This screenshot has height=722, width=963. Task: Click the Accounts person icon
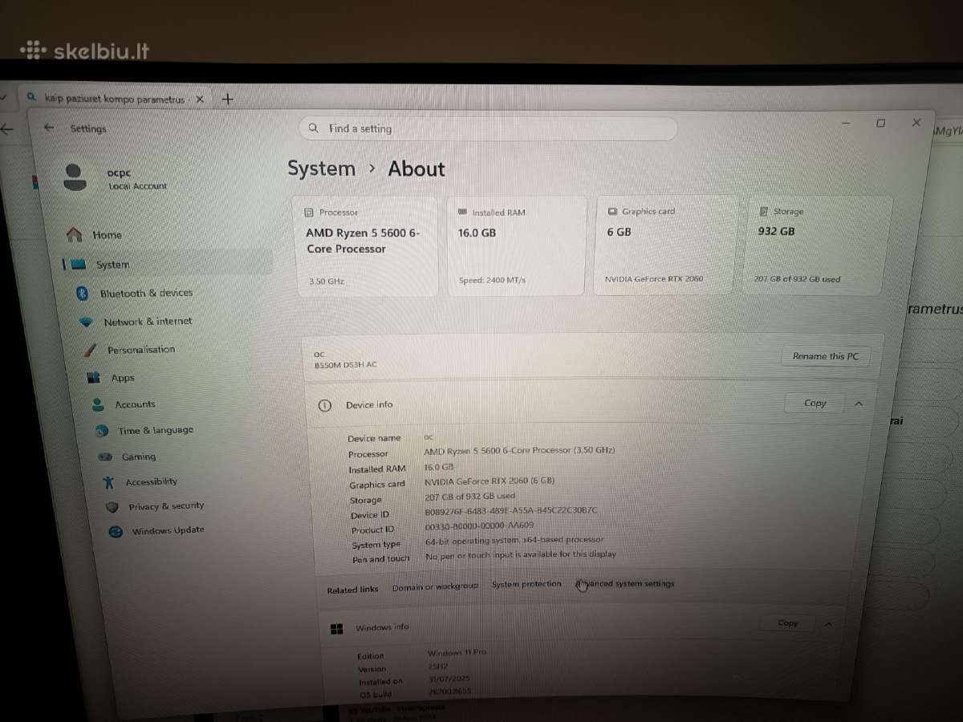[98, 404]
